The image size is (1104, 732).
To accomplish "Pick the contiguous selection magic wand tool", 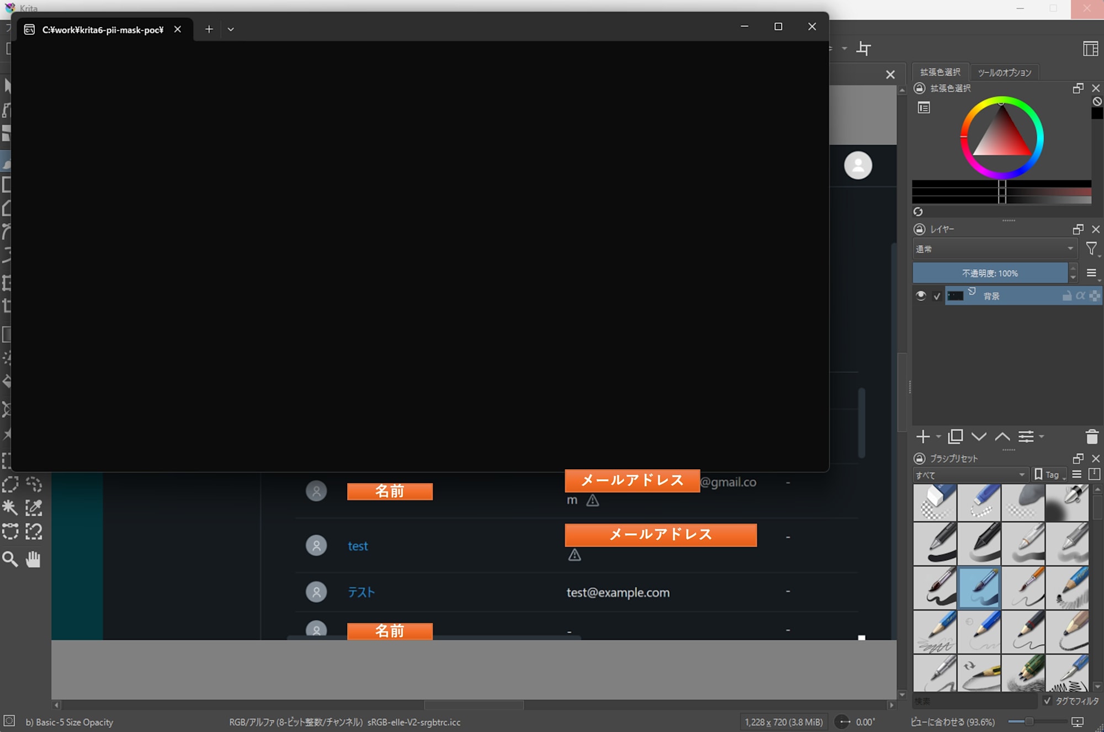I will 10,507.
